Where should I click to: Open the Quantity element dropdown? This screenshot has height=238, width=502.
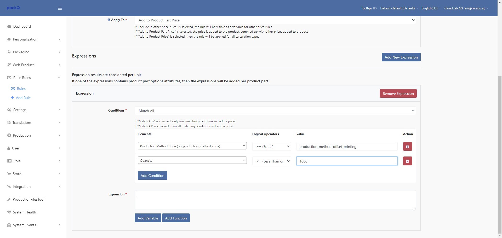point(192,160)
